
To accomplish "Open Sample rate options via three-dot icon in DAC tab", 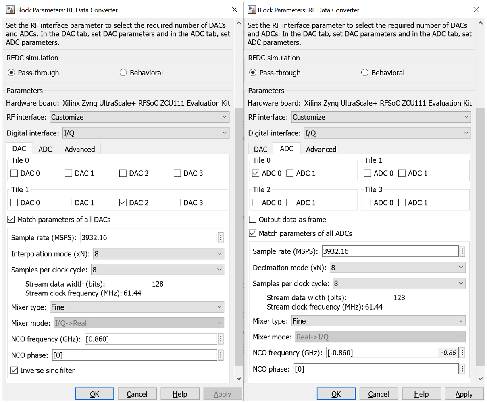I will 221,237.
